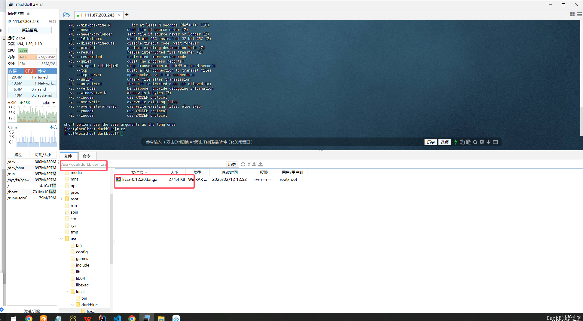
Task: Click the 复制 IP copy link
Action: tap(52, 22)
